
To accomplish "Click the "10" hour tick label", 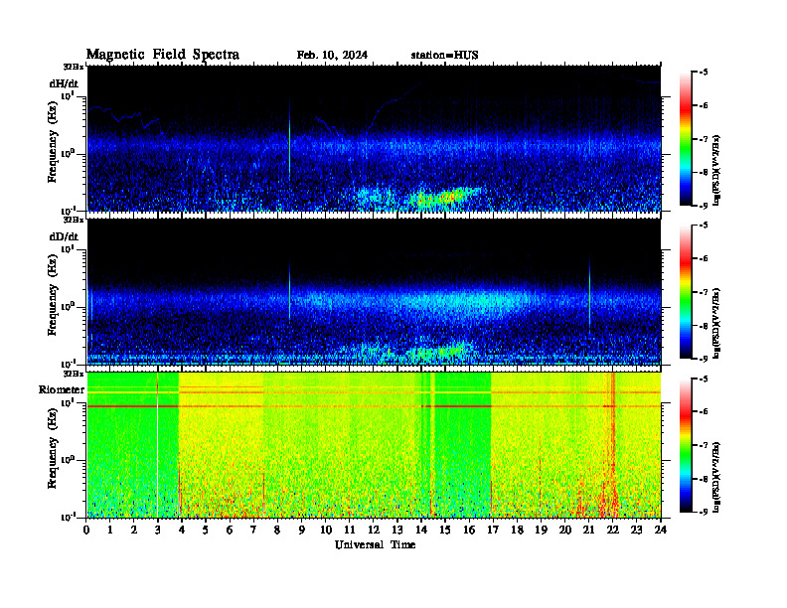I will [326, 530].
